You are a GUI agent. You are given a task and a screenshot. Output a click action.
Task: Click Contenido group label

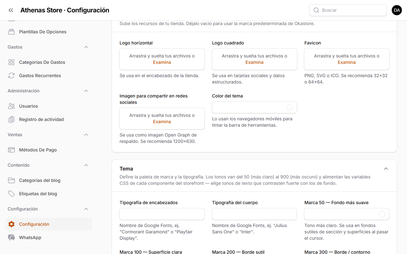pyautogui.click(x=18, y=165)
